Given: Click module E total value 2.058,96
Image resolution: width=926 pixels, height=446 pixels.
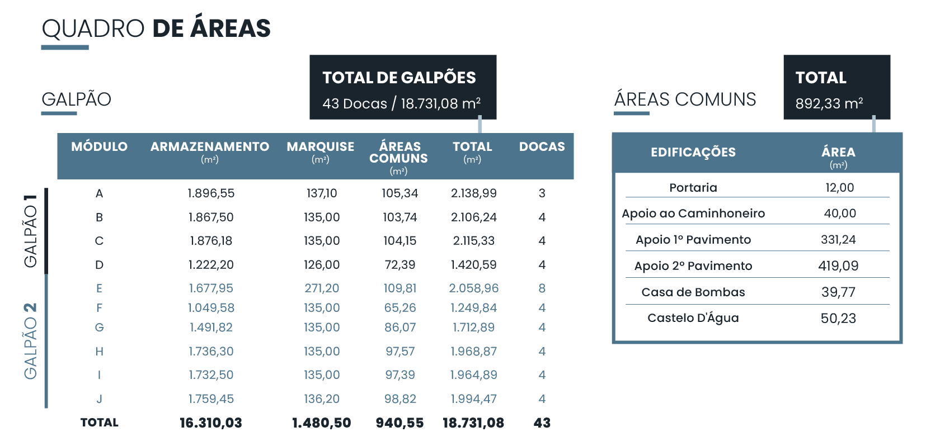Looking at the screenshot, I should coord(473,288).
